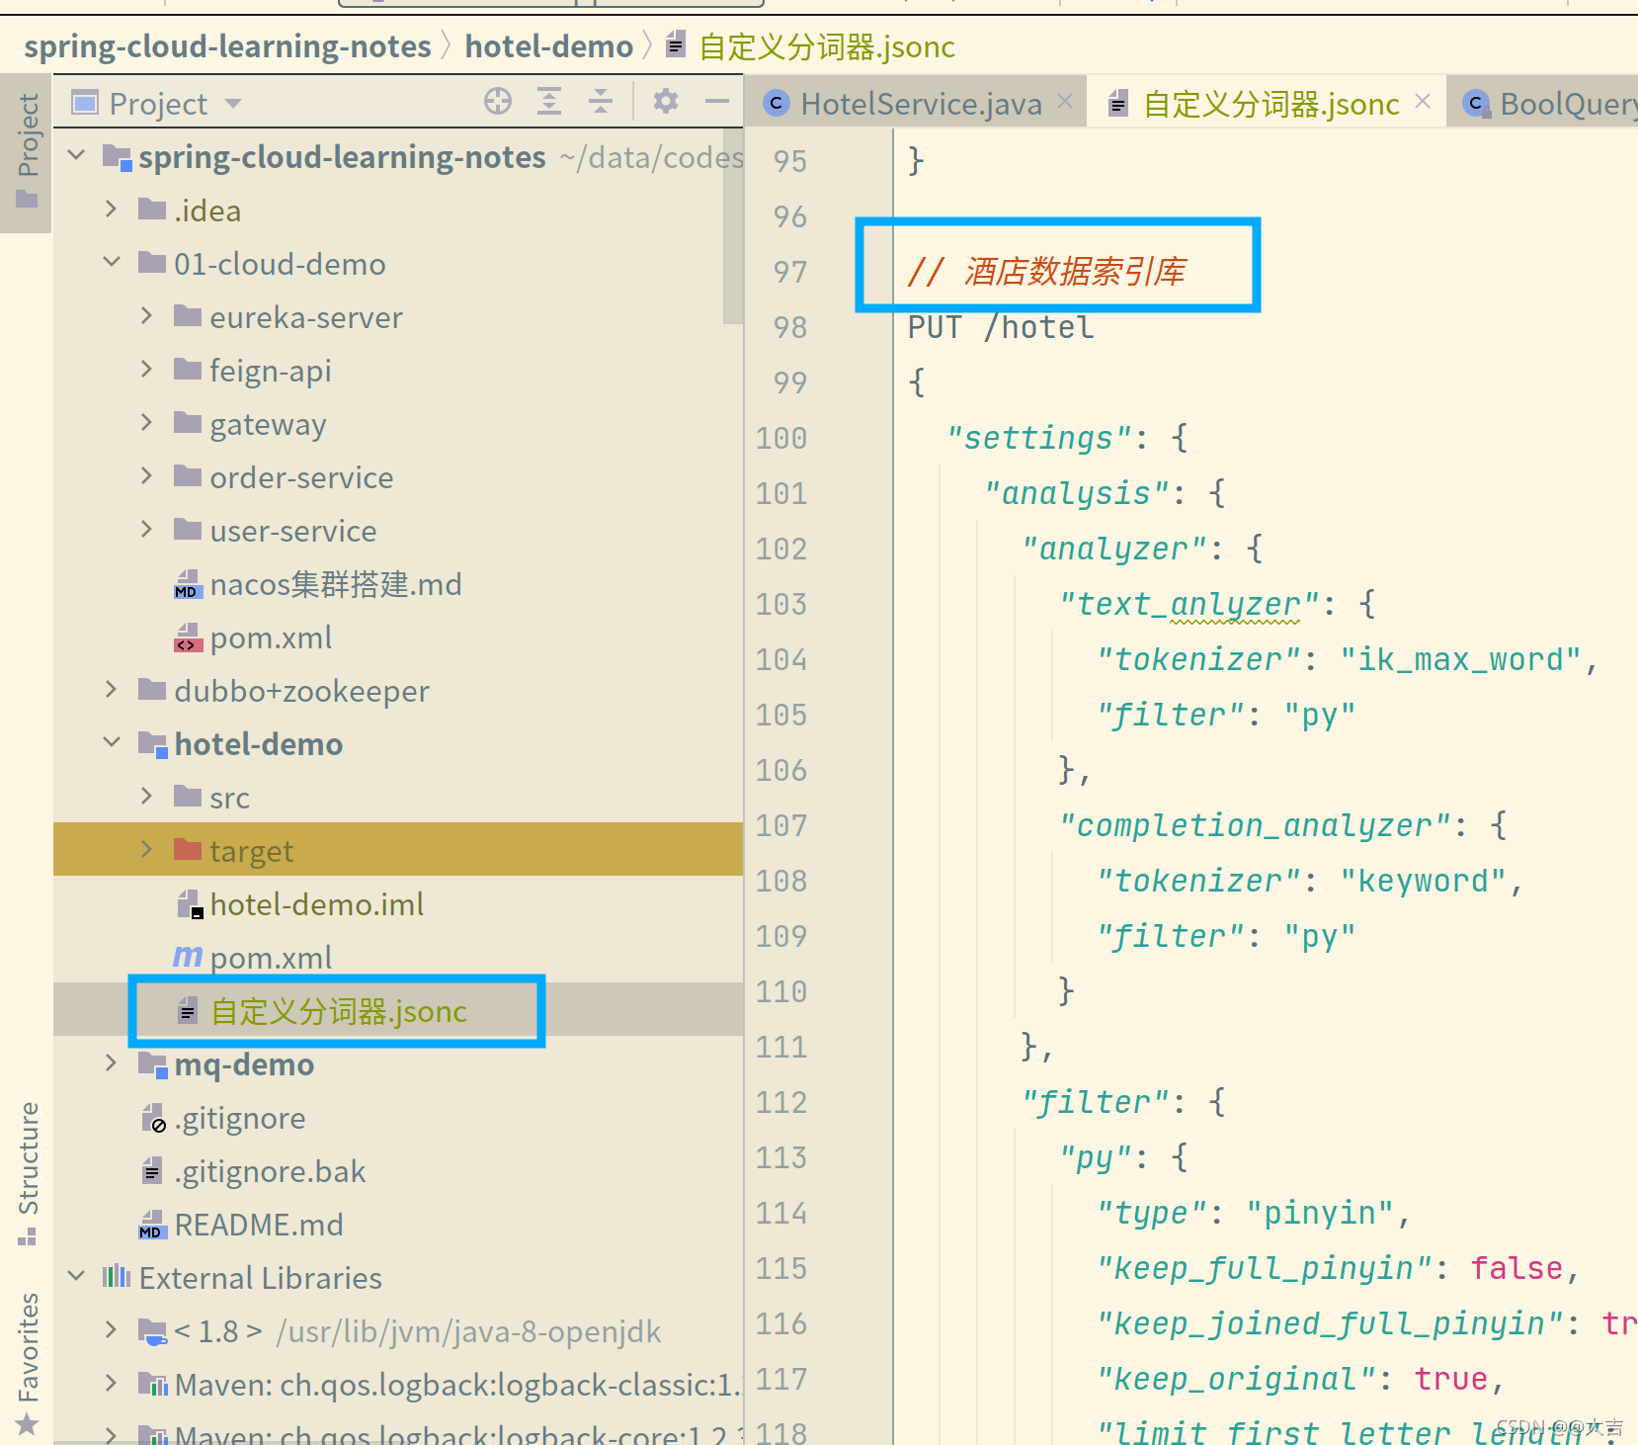
Task: Click line number 107 in gutter
Action: tap(781, 825)
